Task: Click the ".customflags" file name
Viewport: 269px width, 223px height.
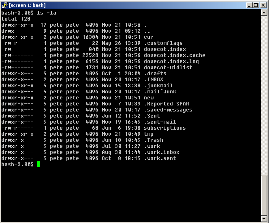Action: [163, 43]
